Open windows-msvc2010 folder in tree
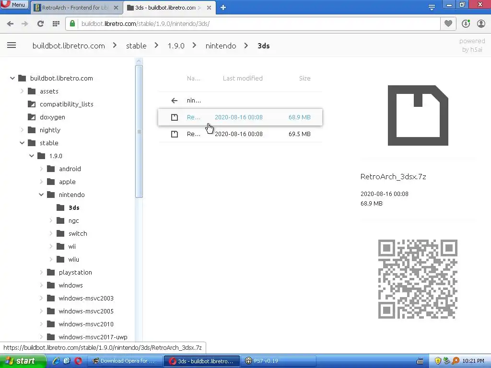 [86, 324]
